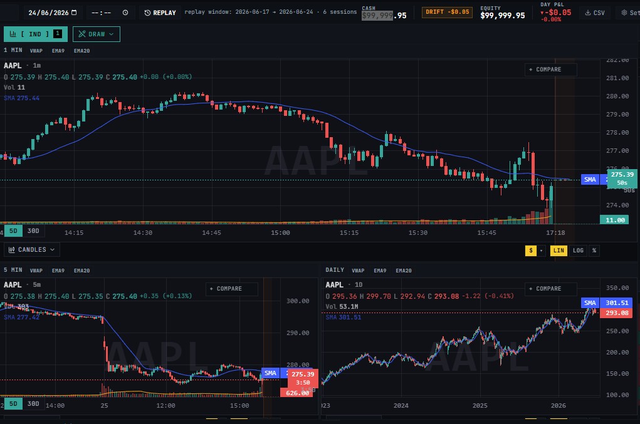Screen dimensions: 640x424
Task: Click the 293.08 price label on daily chart
Action: tap(617, 313)
